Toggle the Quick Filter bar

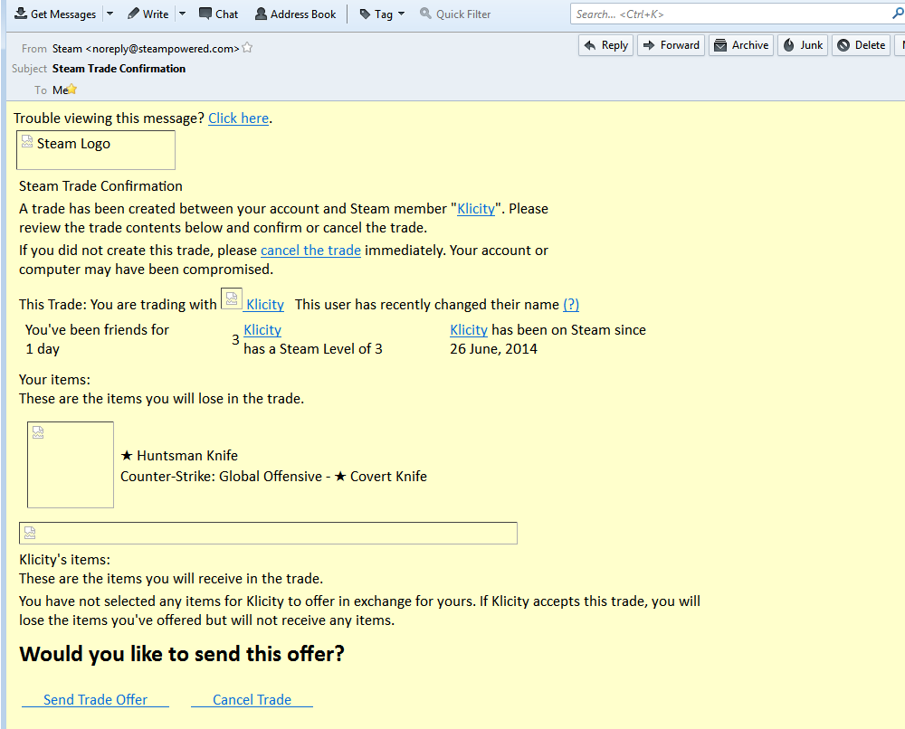pos(455,14)
